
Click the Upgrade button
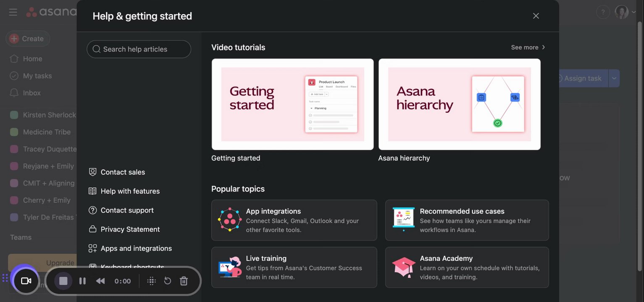tap(42, 263)
